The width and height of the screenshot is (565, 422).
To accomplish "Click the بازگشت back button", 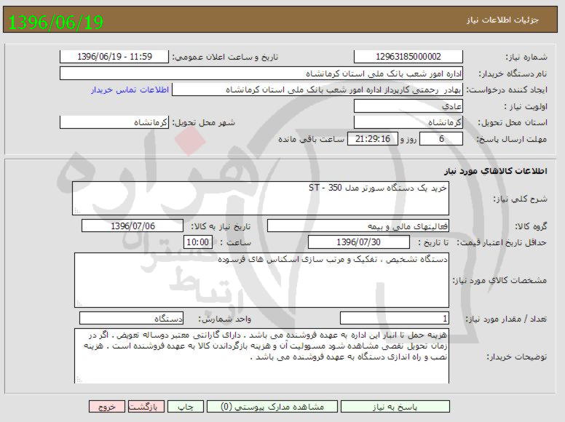I will pos(146,407).
